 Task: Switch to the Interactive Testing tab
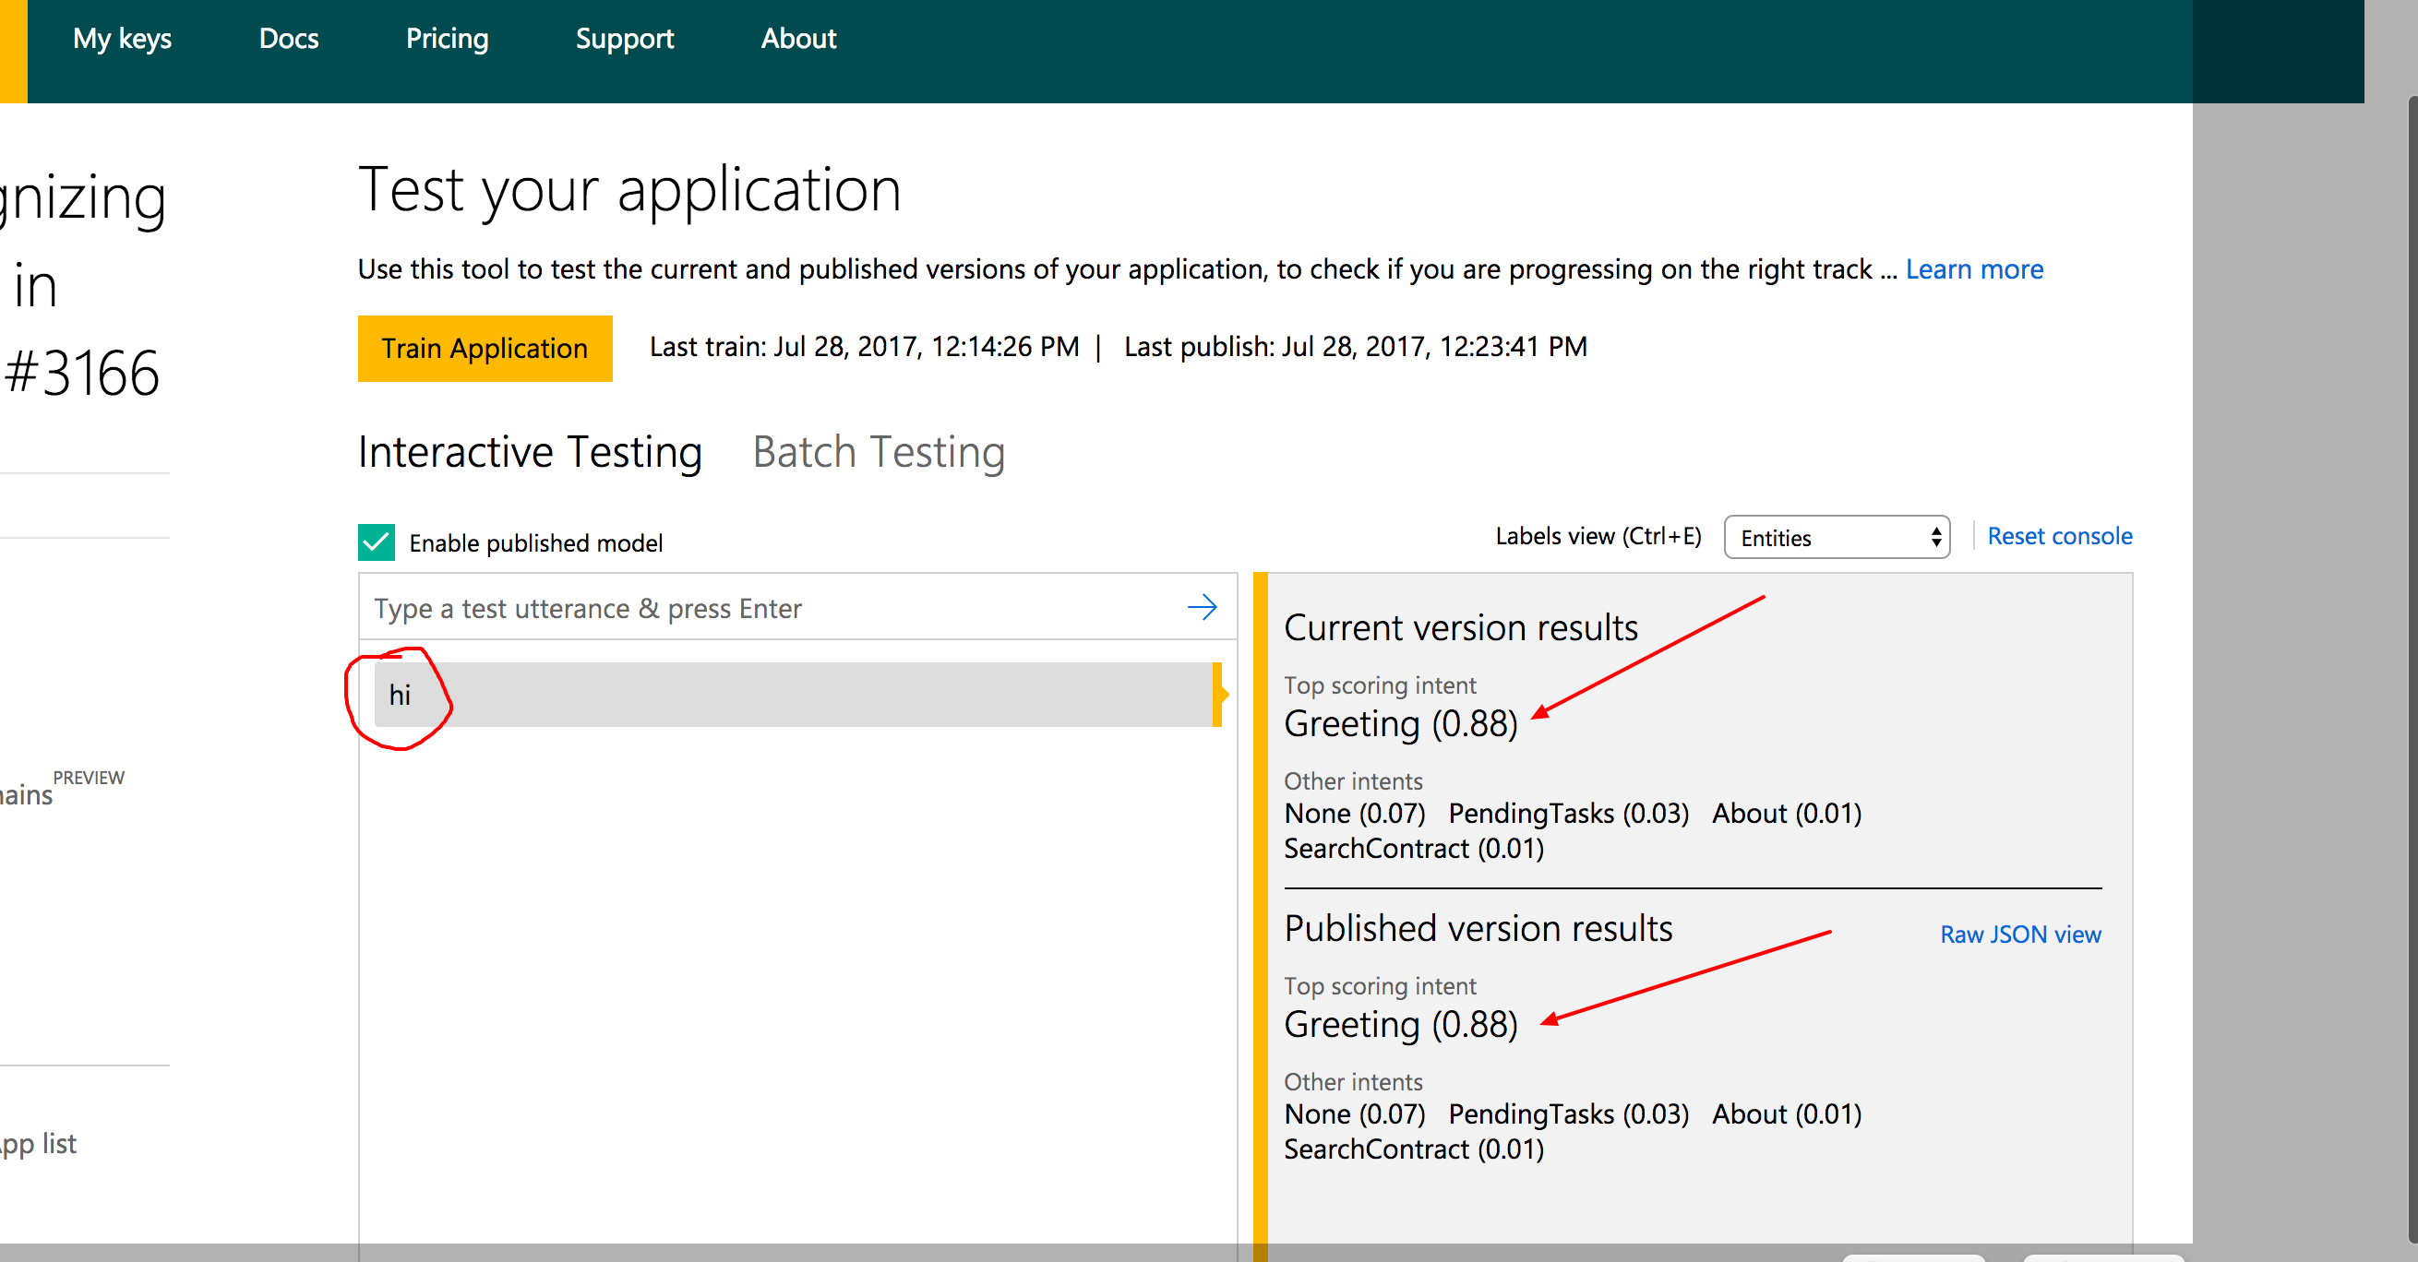tap(529, 451)
